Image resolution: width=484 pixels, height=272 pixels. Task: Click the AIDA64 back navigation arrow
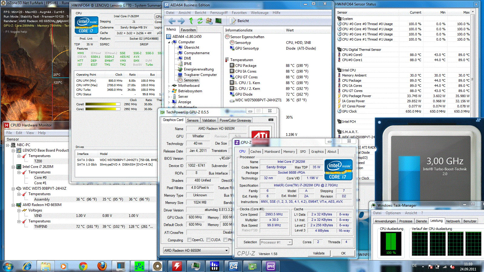172,21
